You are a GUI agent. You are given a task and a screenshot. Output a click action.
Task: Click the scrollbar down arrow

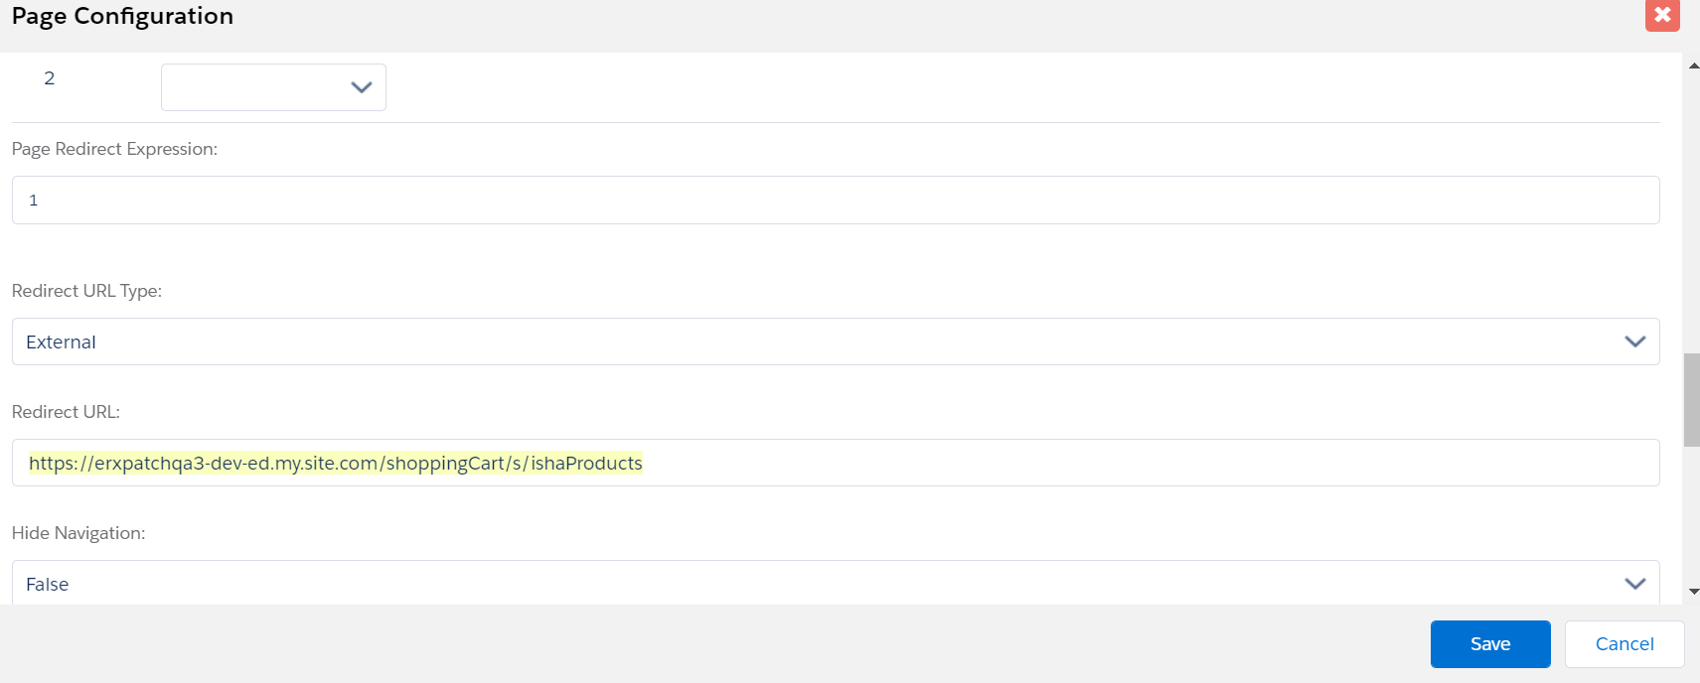[1692, 592]
